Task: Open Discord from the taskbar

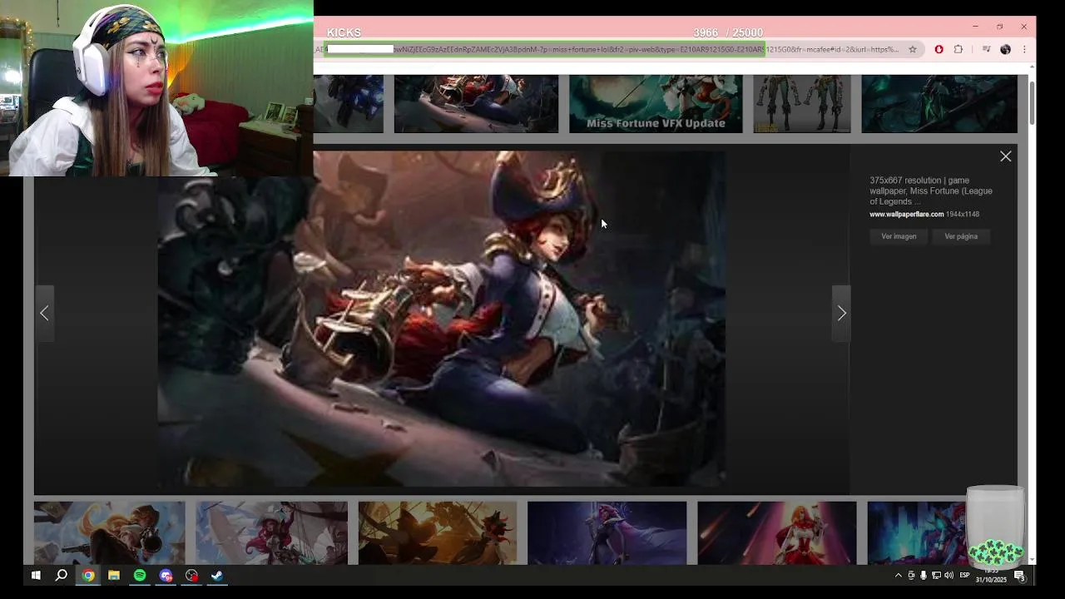Action: pos(166,575)
